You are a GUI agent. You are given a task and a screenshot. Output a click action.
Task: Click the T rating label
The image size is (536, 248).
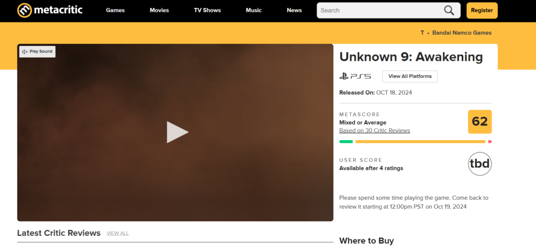[422, 33]
